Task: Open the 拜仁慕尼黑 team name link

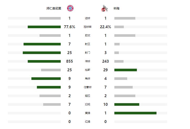Action: click(x=54, y=8)
